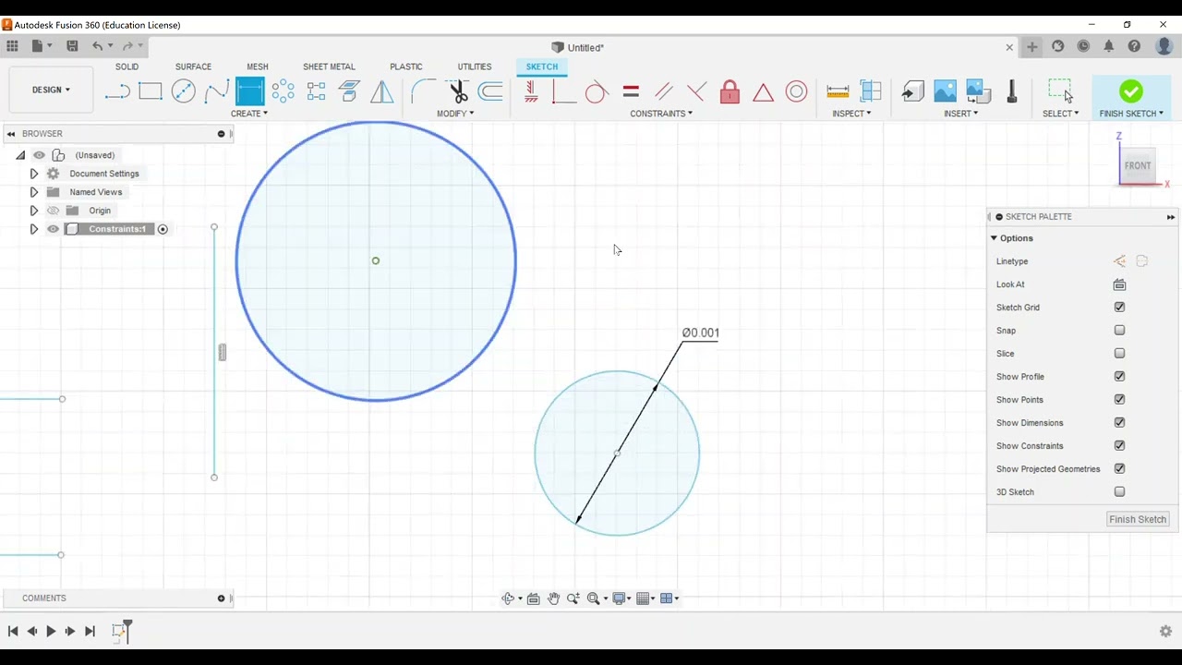Open the INSERT dropdown menu

coord(960,114)
